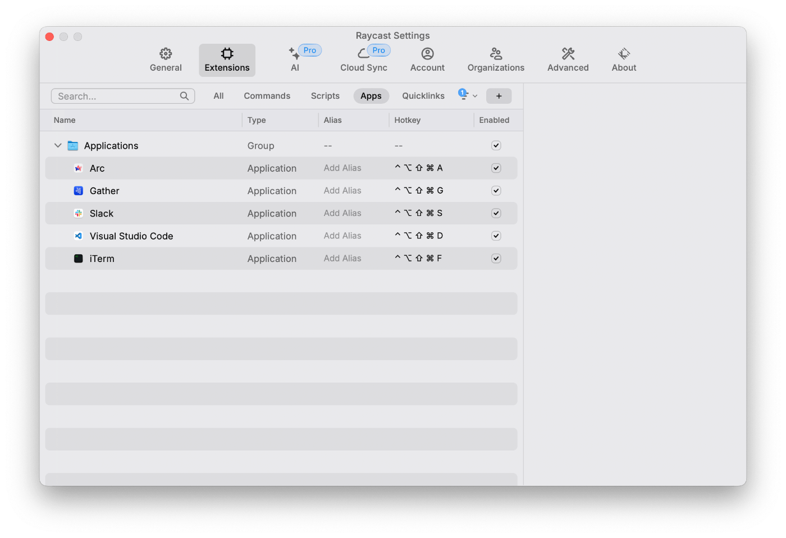The image size is (786, 538).
Task: Open the About tab
Action: point(624,60)
